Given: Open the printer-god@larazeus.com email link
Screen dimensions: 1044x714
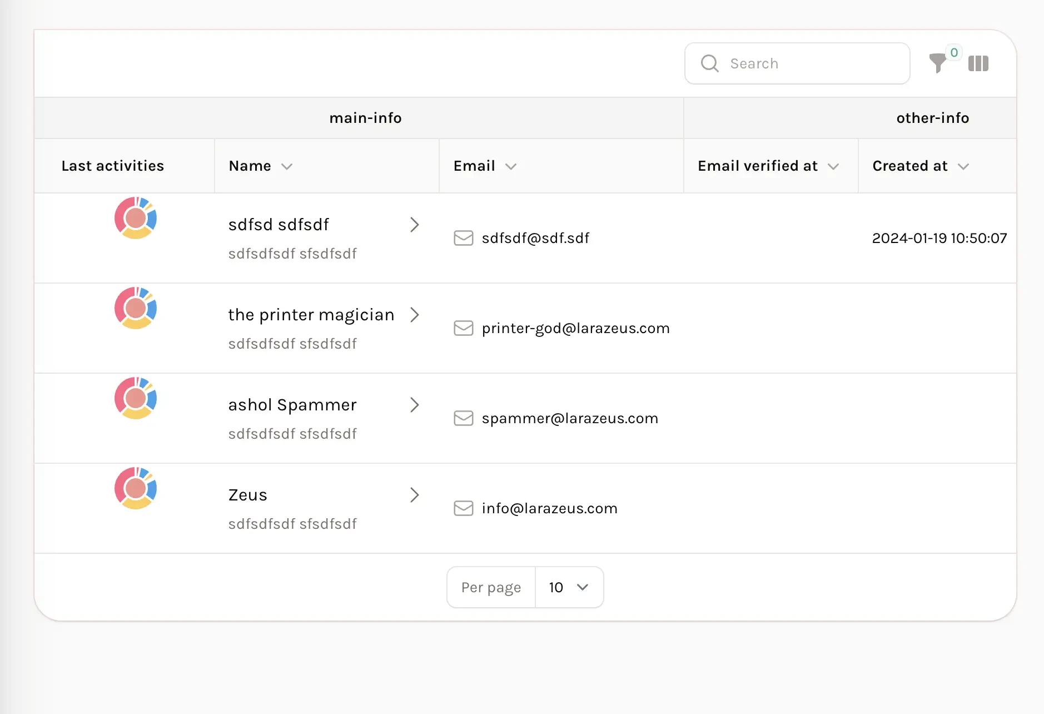Looking at the screenshot, I should (x=575, y=328).
